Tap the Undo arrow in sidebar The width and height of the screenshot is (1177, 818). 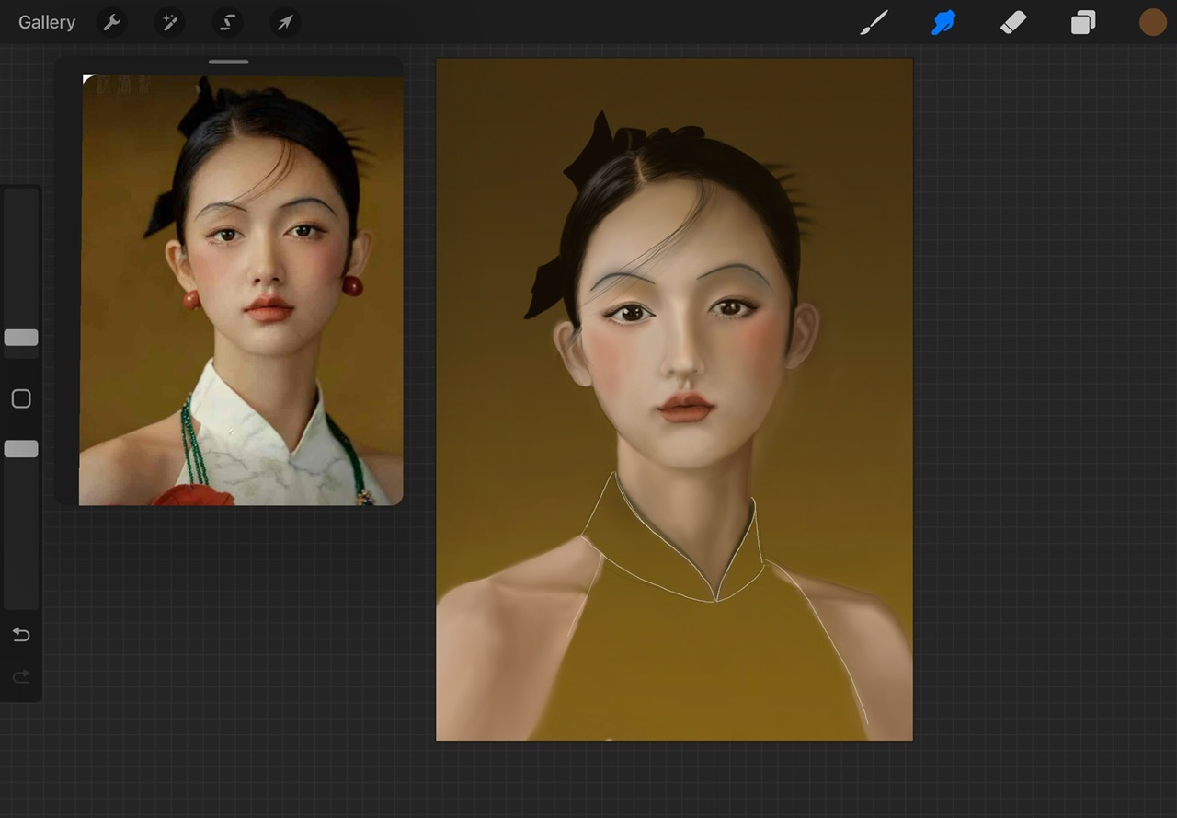point(21,635)
